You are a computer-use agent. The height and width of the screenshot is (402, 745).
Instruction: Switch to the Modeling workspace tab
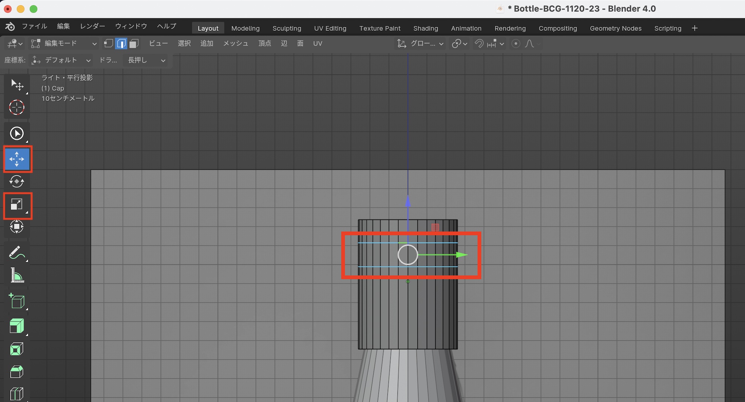pos(245,28)
